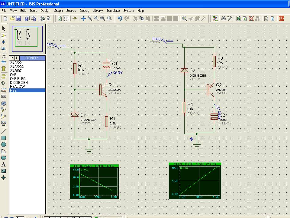Click the schematic overview thumbnail
The height and width of the screenshot is (218, 290).
(27, 39)
